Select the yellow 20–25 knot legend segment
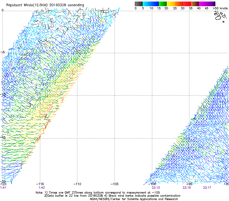Screen dimensions: 229x201 171,4
